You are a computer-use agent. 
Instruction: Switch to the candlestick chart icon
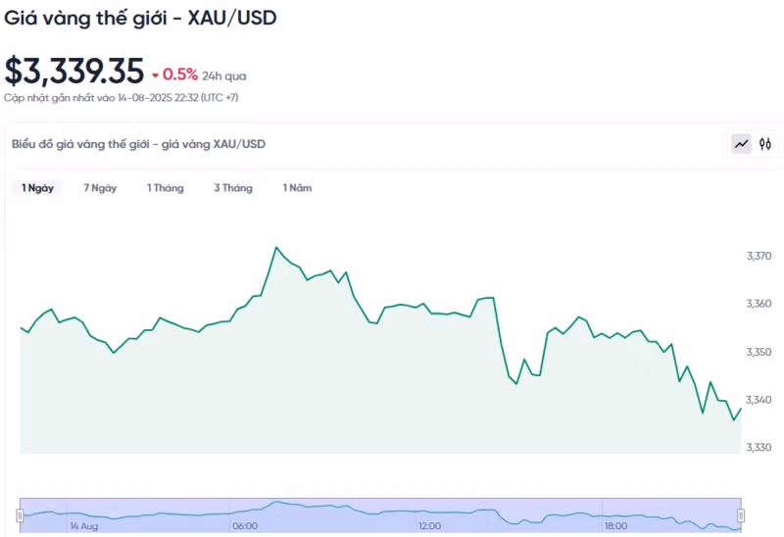(765, 144)
